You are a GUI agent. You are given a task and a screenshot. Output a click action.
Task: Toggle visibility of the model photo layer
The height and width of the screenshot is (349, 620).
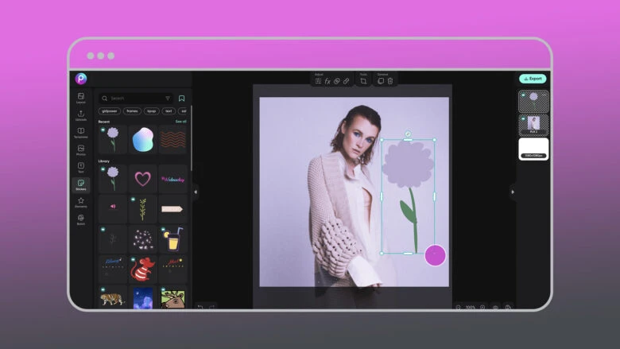pos(521,118)
